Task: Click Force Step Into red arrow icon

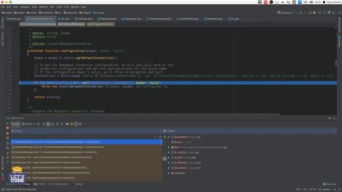Action: coord(52,124)
